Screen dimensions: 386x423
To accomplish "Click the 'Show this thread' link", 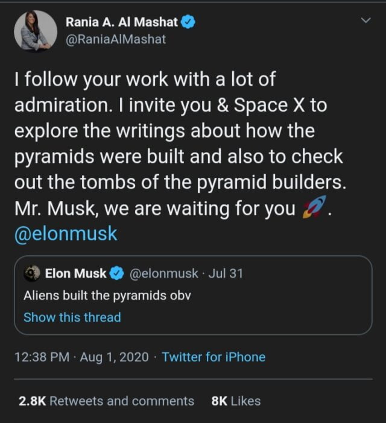I will pos(72,317).
